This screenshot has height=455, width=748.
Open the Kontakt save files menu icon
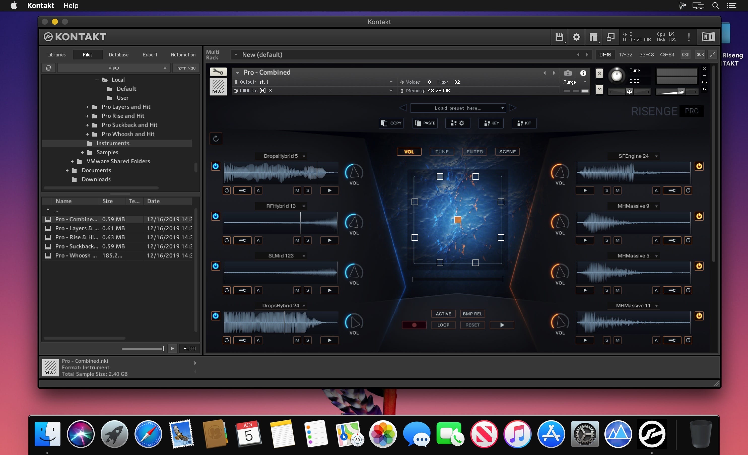(x=559, y=37)
